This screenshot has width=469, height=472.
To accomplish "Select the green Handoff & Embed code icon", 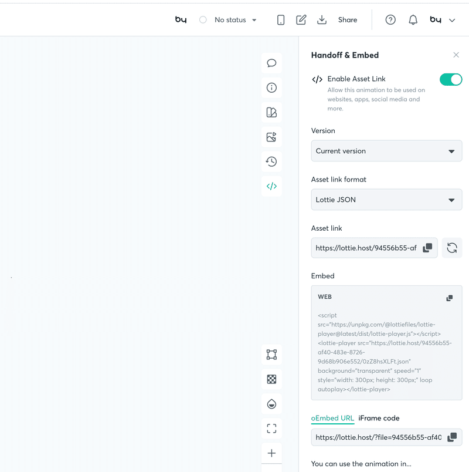I will pyautogui.click(x=271, y=186).
